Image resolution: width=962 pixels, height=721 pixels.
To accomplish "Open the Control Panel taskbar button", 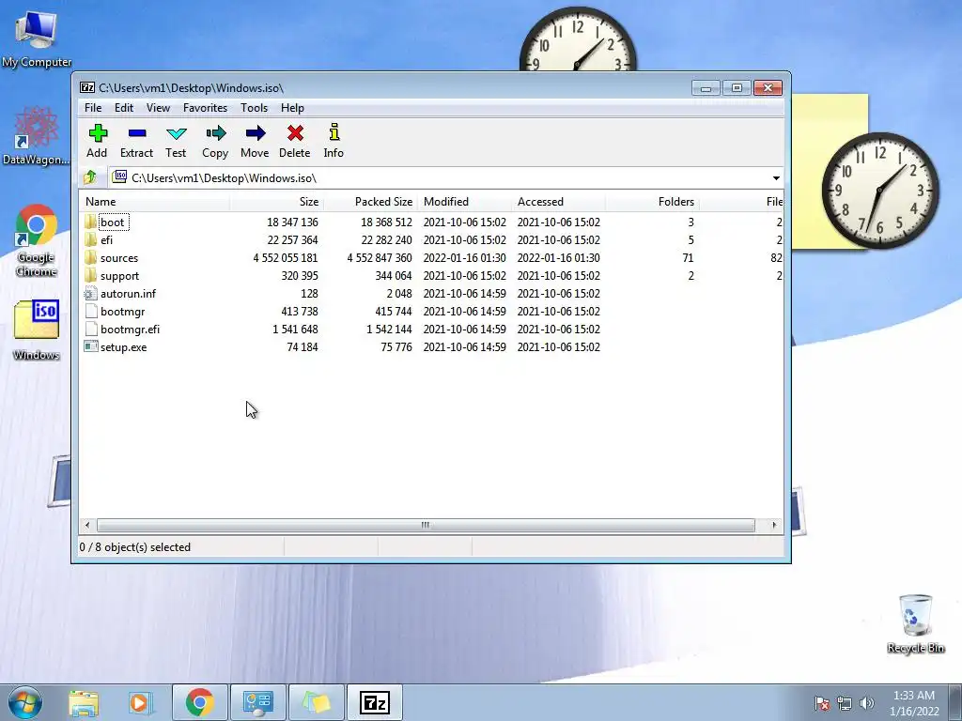I will (257, 702).
